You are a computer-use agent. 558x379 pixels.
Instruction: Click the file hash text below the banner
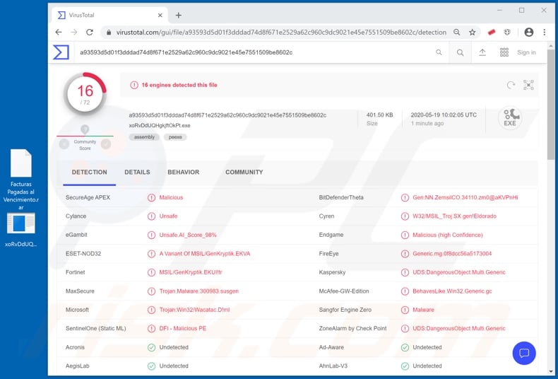pyautogui.click(x=227, y=115)
